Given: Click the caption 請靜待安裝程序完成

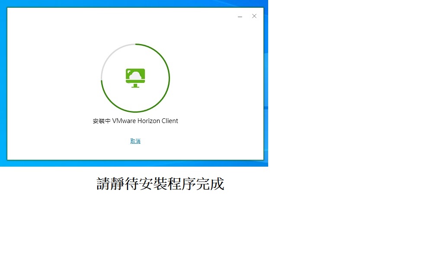Looking at the screenshot, I should pos(160,184).
